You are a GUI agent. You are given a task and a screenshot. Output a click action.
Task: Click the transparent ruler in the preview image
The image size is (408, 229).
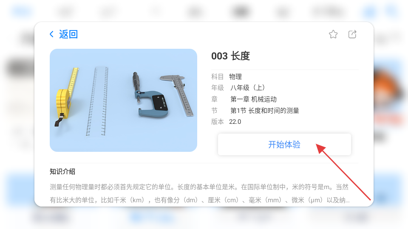97,101
